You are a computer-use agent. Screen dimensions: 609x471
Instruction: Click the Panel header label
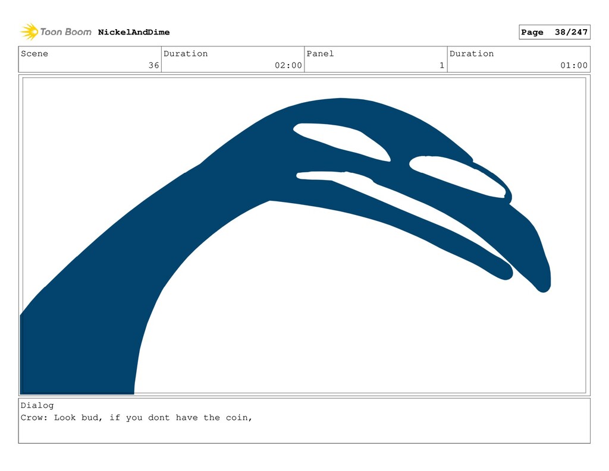pos(320,53)
